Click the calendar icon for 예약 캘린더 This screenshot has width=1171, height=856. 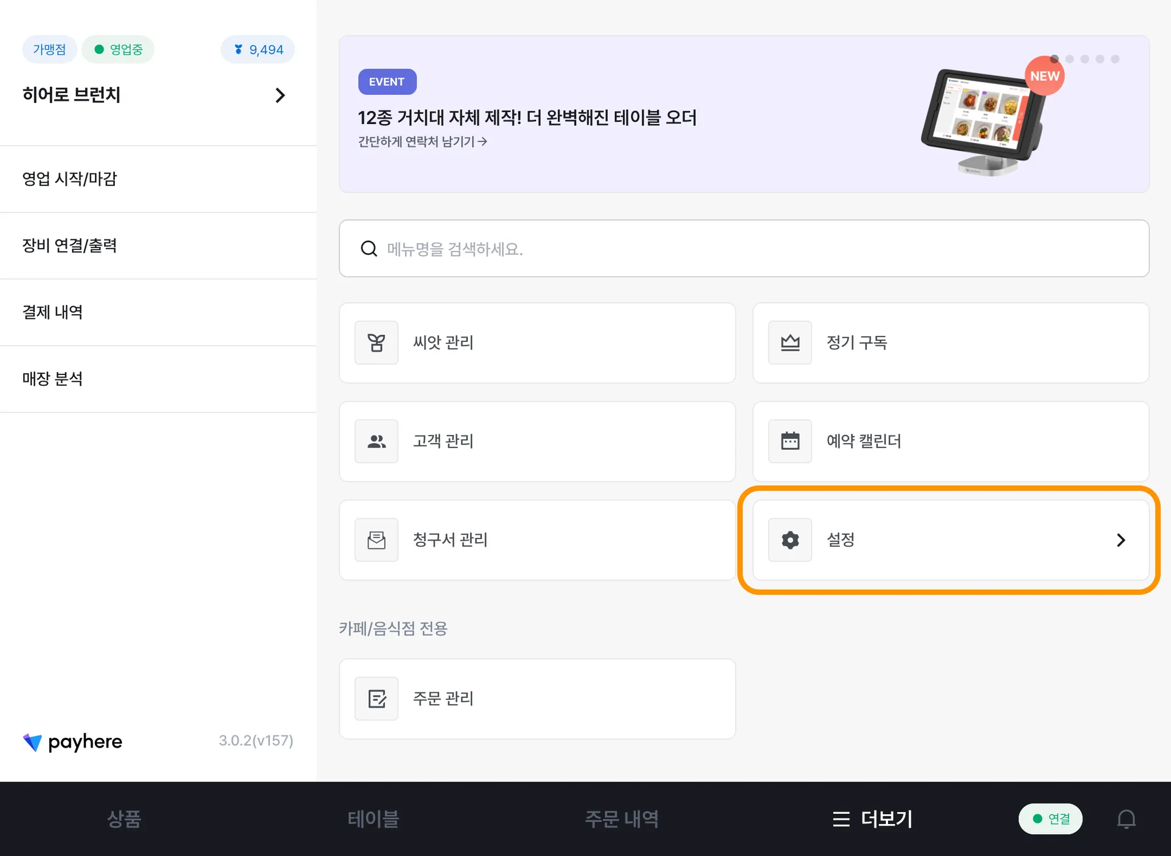(x=790, y=441)
